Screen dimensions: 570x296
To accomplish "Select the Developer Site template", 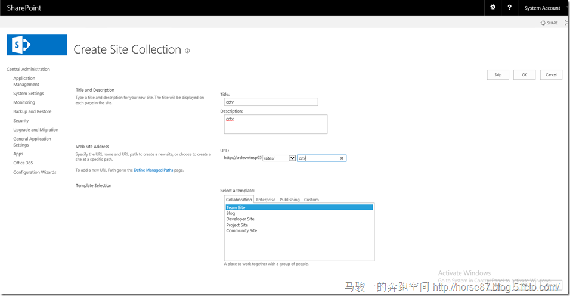I will coord(240,219).
